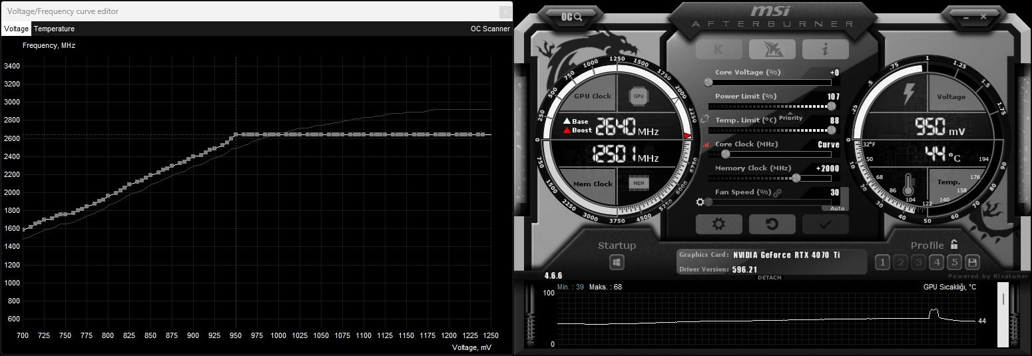The image size is (1032, 356).
Task: Click the MSI dragon logo button
Action: pyautogui.click(x=772, y=49)
